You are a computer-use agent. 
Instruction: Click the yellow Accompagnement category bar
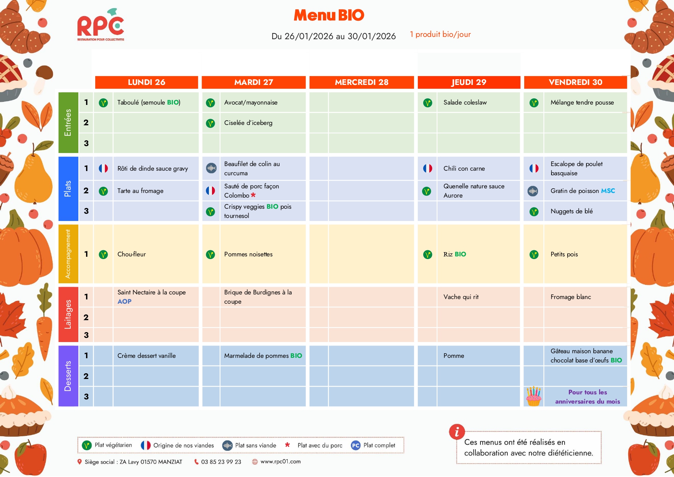68,254
